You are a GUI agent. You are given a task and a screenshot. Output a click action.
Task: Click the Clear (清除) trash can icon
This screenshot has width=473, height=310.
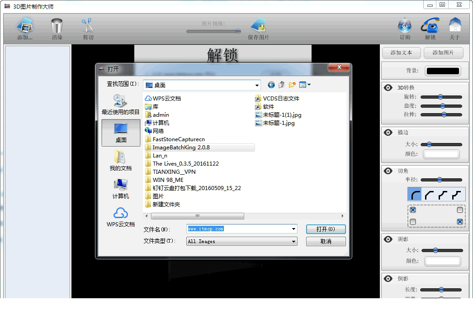coord(57,26)
